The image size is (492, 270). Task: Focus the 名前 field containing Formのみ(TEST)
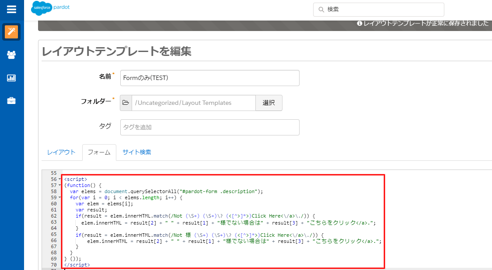coord(209,78)
